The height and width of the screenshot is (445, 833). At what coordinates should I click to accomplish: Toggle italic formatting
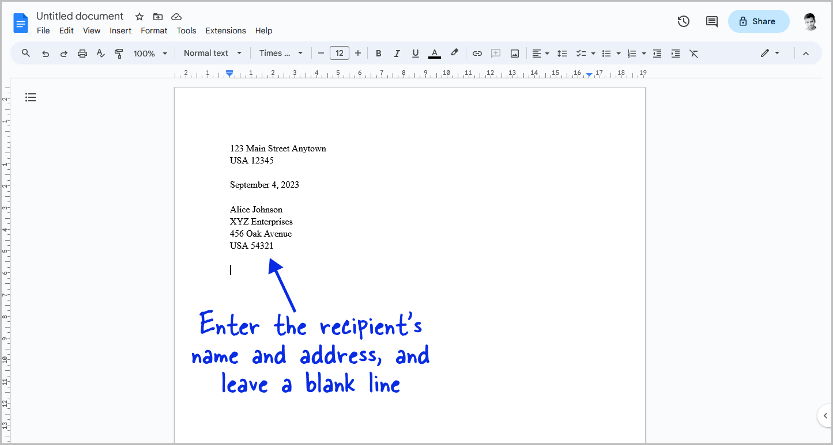[x=397, y=52]
